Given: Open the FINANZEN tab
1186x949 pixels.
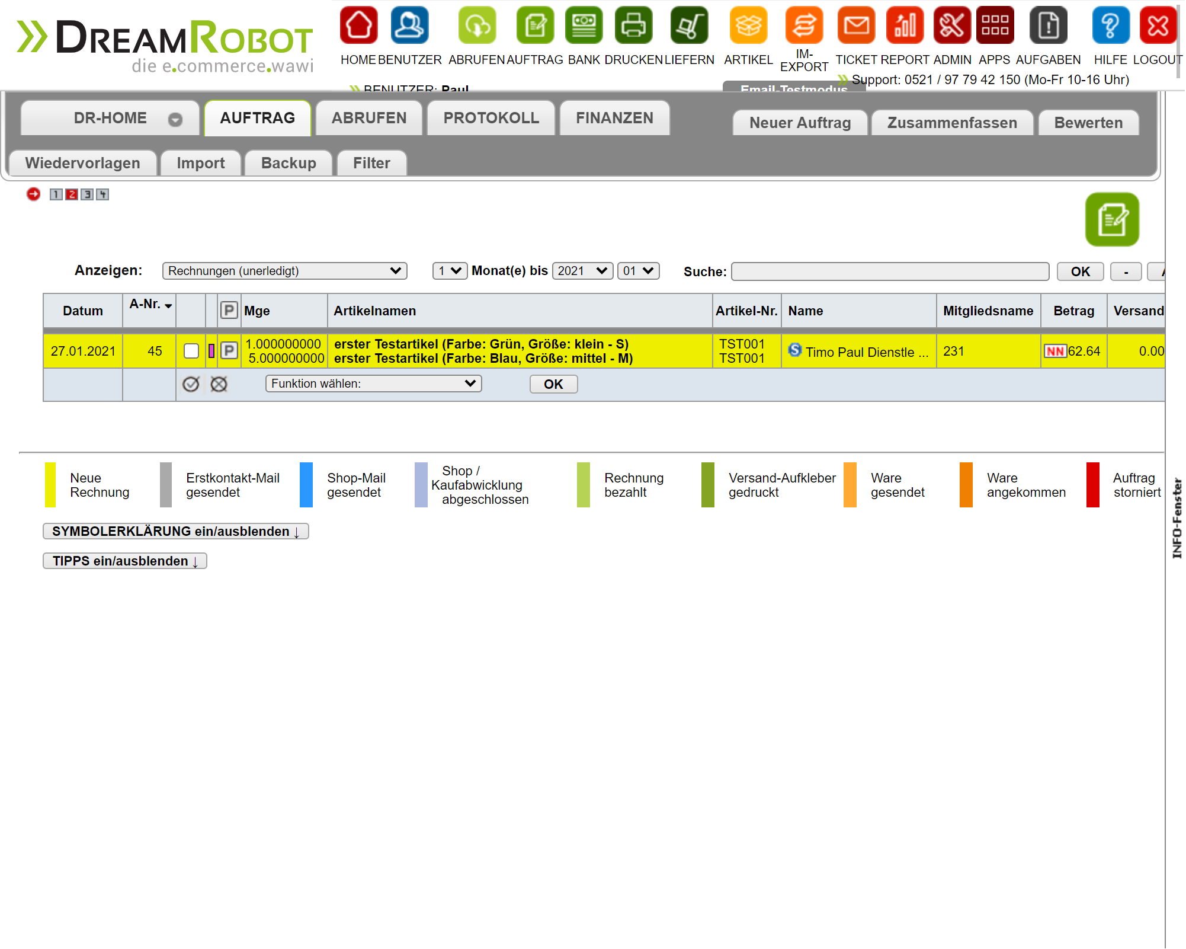Looking at the screenshot, I should [x=614, y=117].
